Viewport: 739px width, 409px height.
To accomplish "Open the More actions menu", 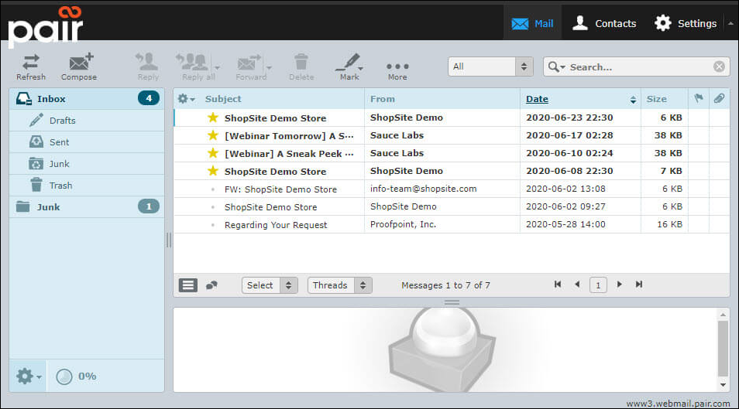I will (397, 70).
